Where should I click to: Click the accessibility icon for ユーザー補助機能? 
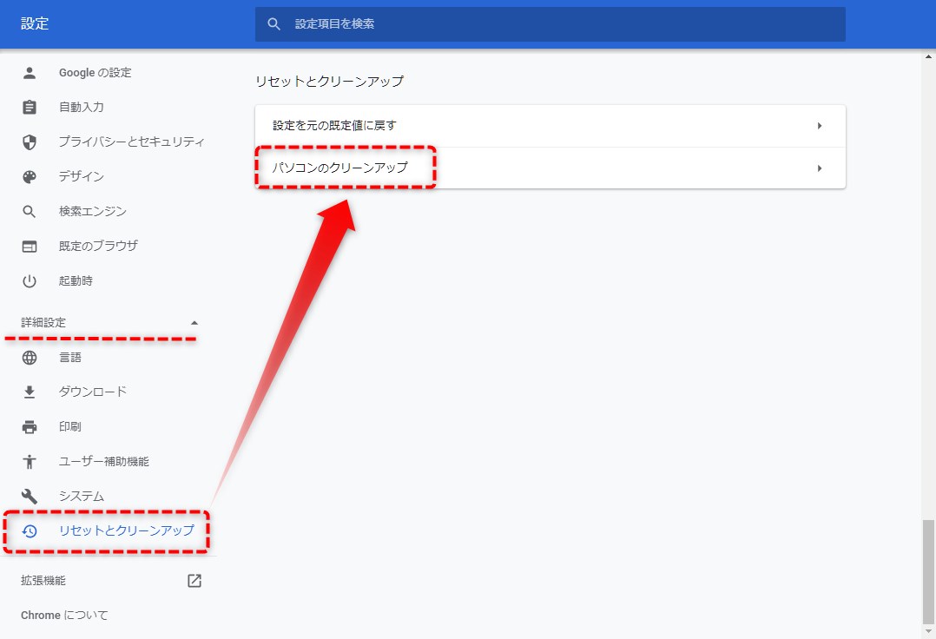(30, 461)
